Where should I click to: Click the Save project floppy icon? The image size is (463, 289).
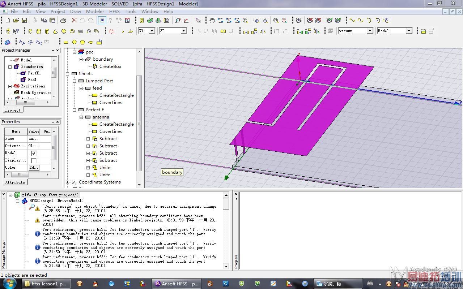24,21
